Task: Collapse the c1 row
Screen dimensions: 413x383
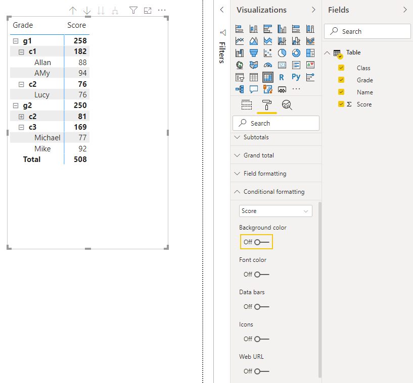Action: point(21,52)
